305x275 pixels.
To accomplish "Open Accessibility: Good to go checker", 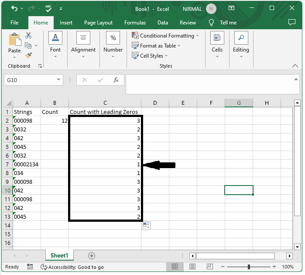I will click(x=72, y=267).
